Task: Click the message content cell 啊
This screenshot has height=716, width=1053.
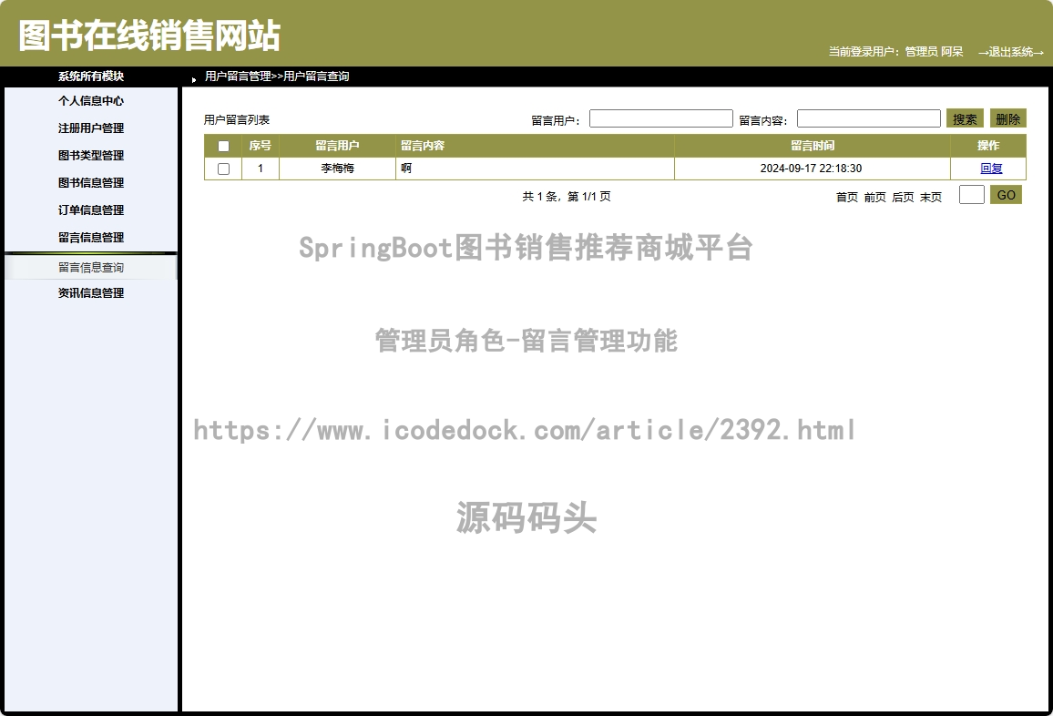Action: tap(536, 169)
